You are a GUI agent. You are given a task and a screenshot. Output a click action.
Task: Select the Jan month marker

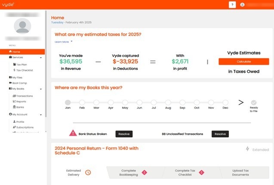pyautogui.click(x=68, y=102)
